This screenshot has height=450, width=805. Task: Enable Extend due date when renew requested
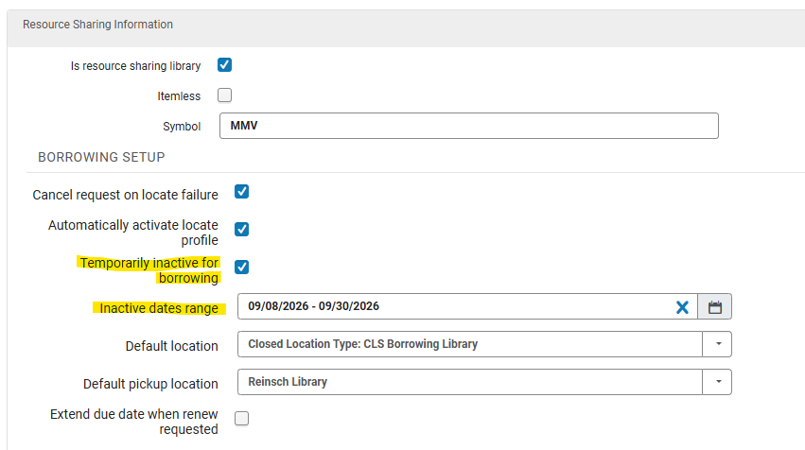coord(241,419)
